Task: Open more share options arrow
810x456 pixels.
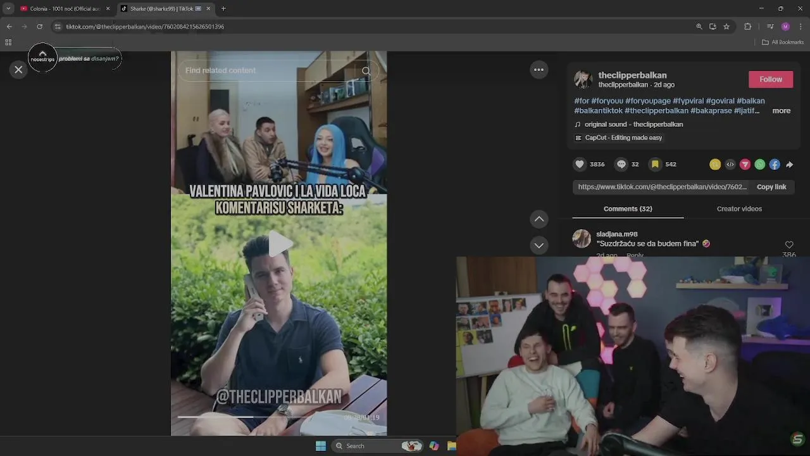Action: (x=789, y=165)
